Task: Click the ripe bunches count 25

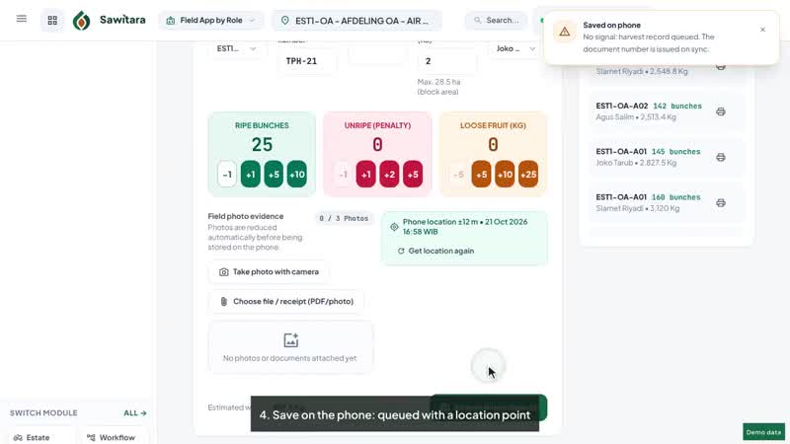Action: click(262, 145)
